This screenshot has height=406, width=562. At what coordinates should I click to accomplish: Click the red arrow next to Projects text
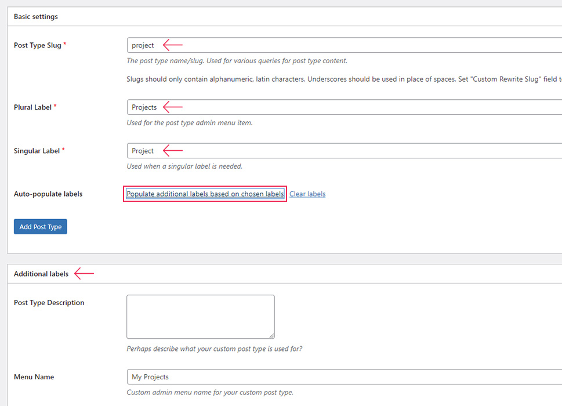coord(172,107)
